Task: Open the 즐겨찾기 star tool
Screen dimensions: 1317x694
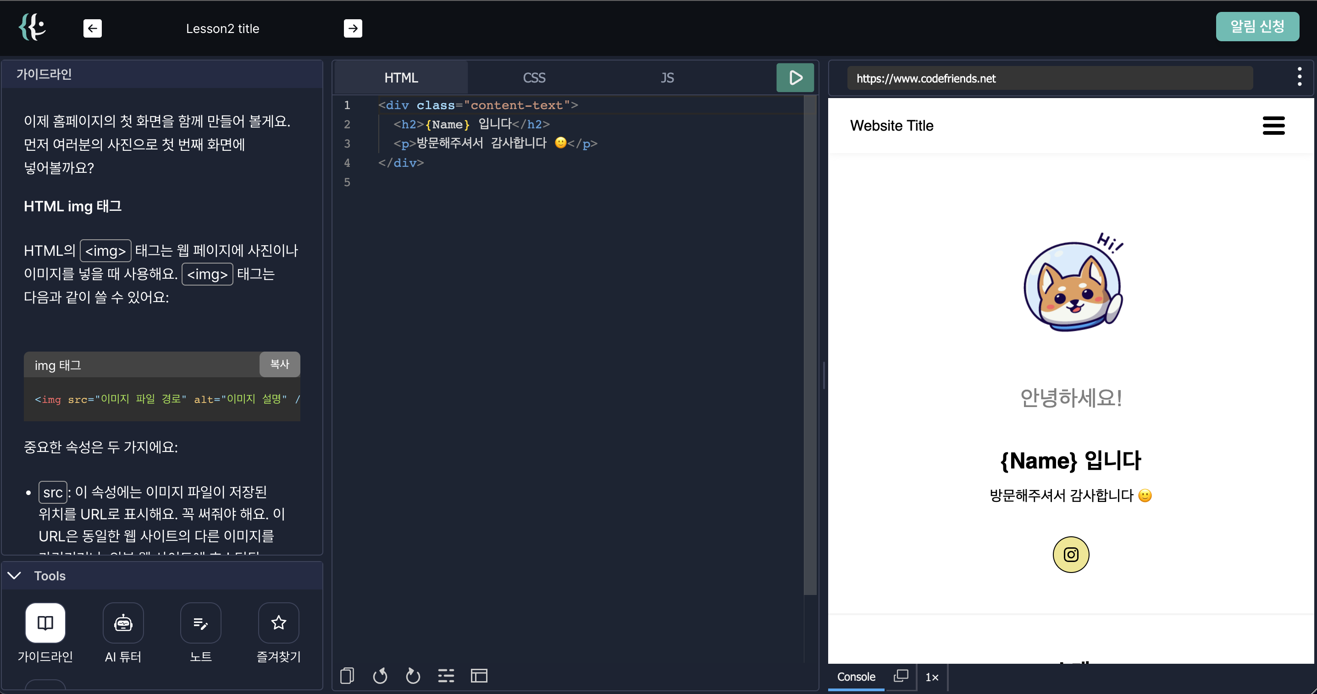Action: [x=278, y=622]
